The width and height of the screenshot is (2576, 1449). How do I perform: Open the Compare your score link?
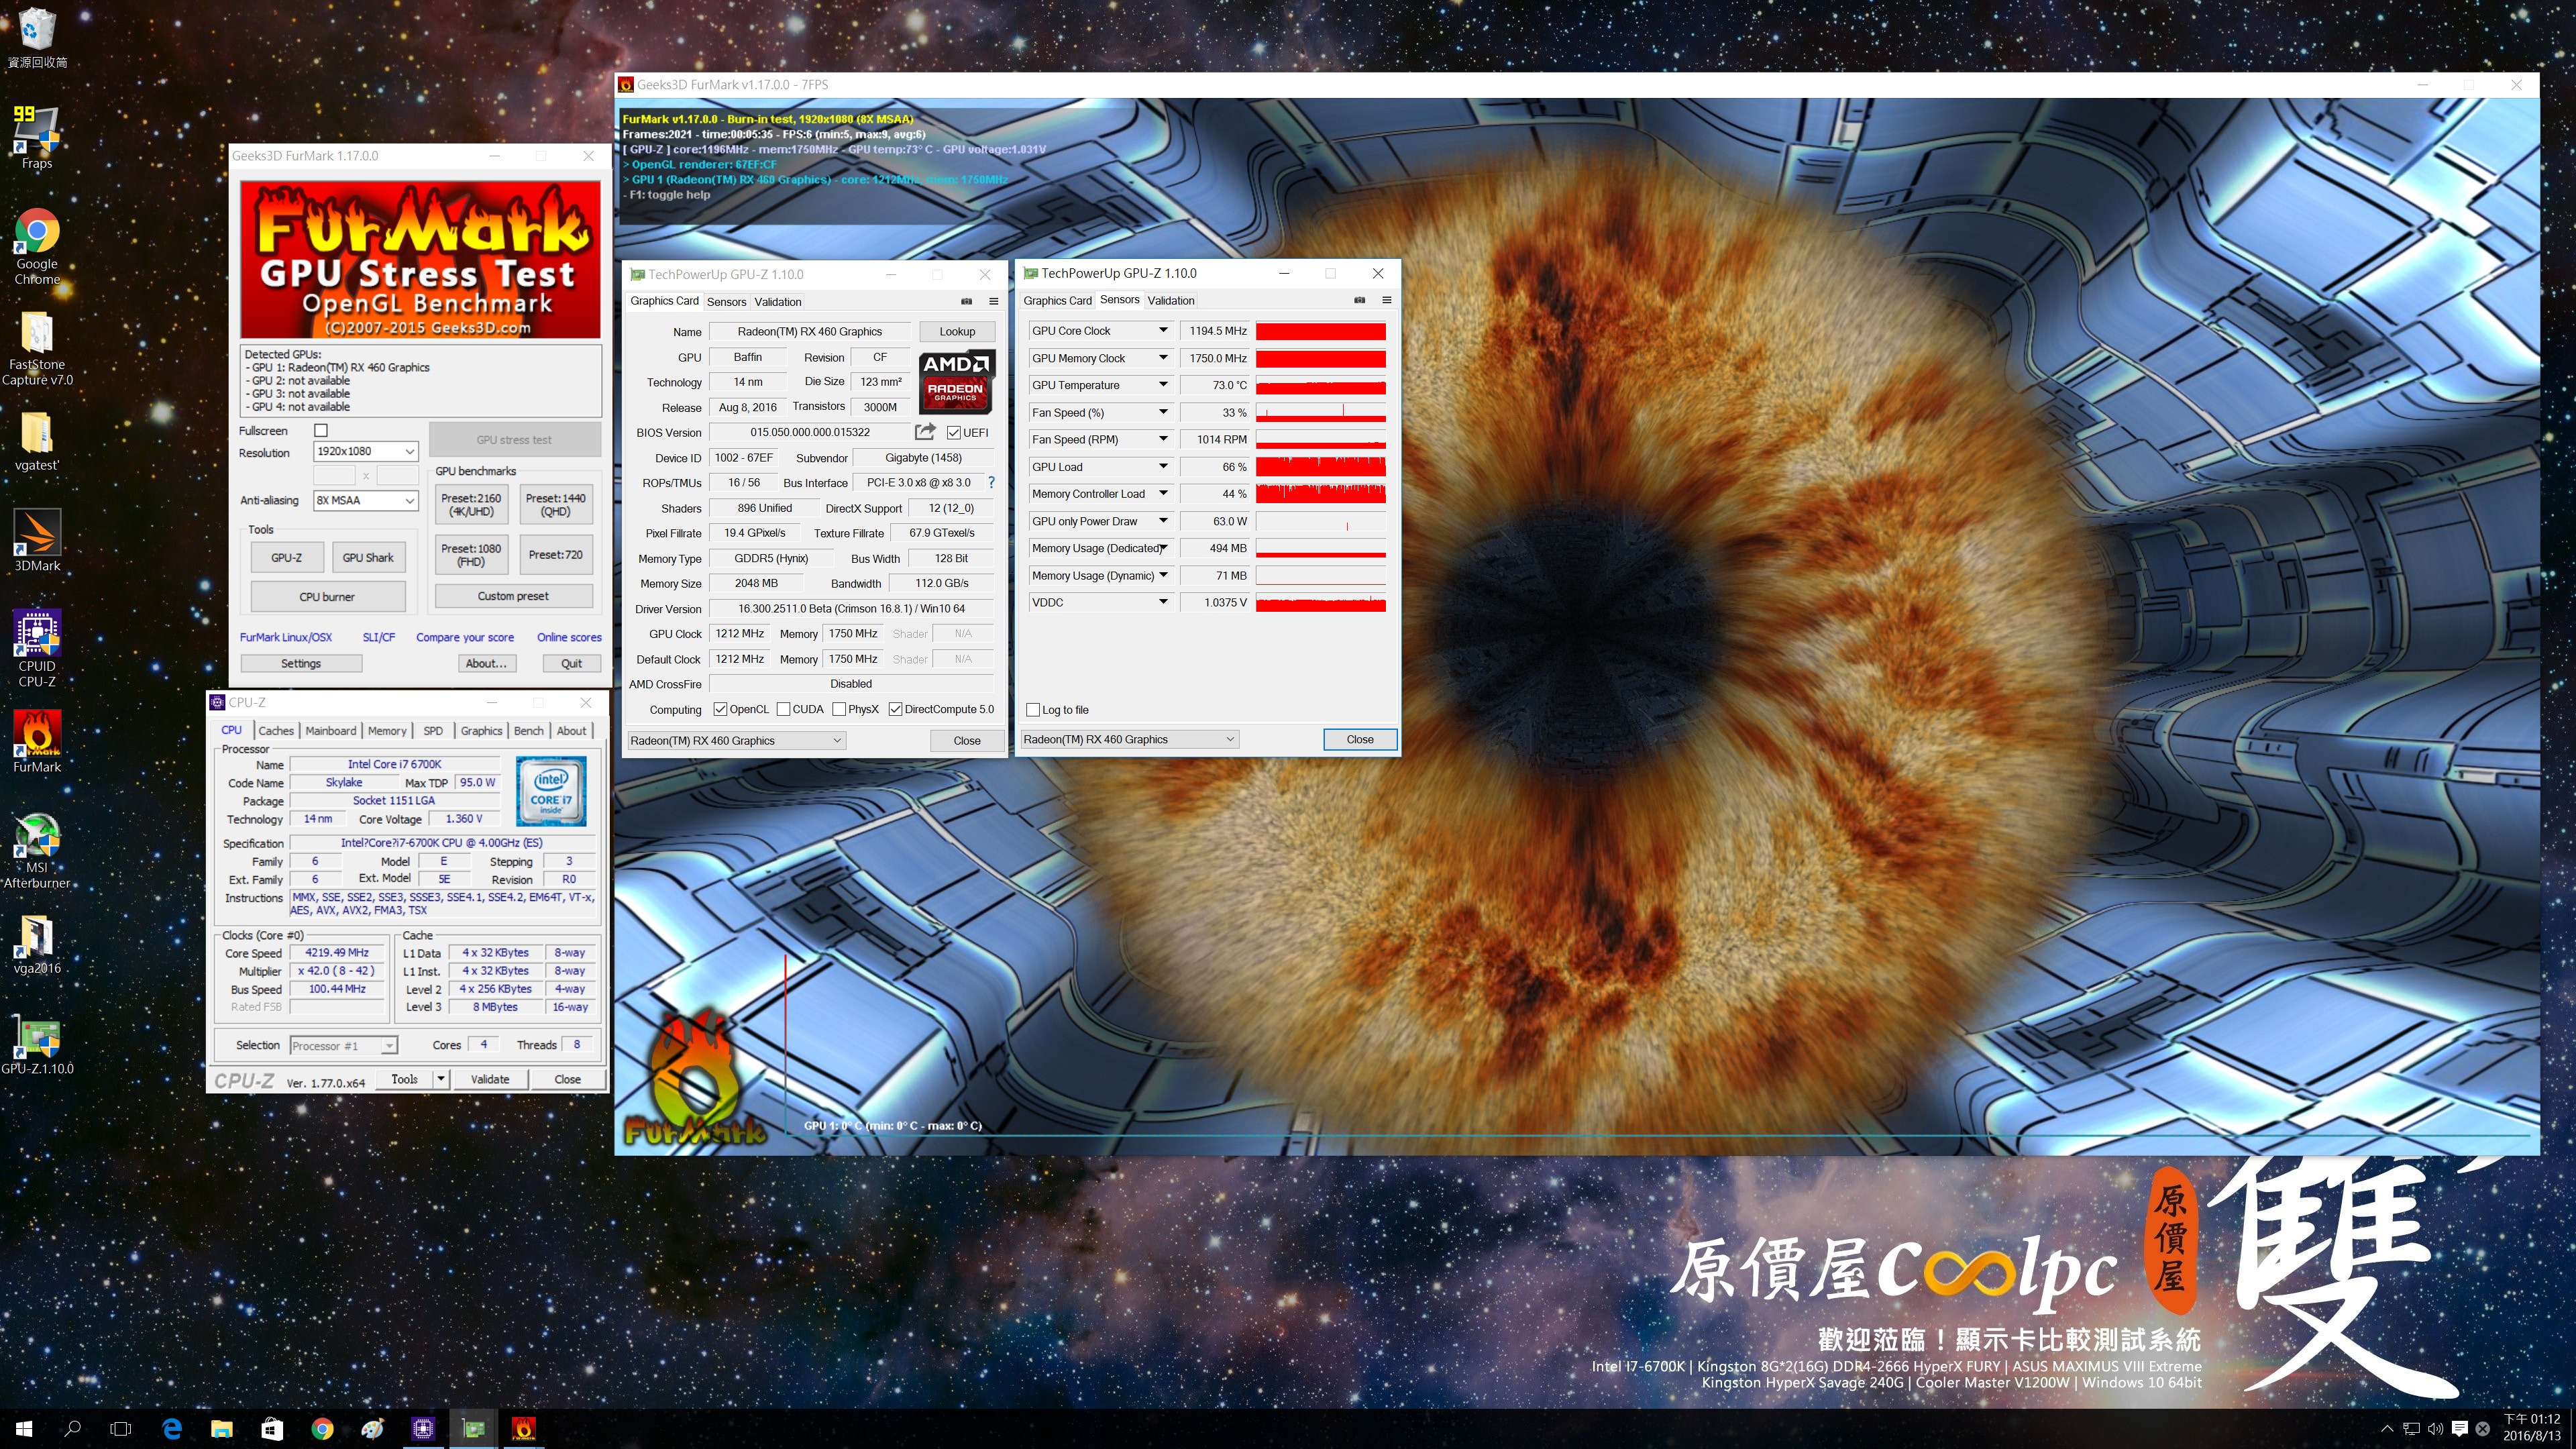coord(465,637)
